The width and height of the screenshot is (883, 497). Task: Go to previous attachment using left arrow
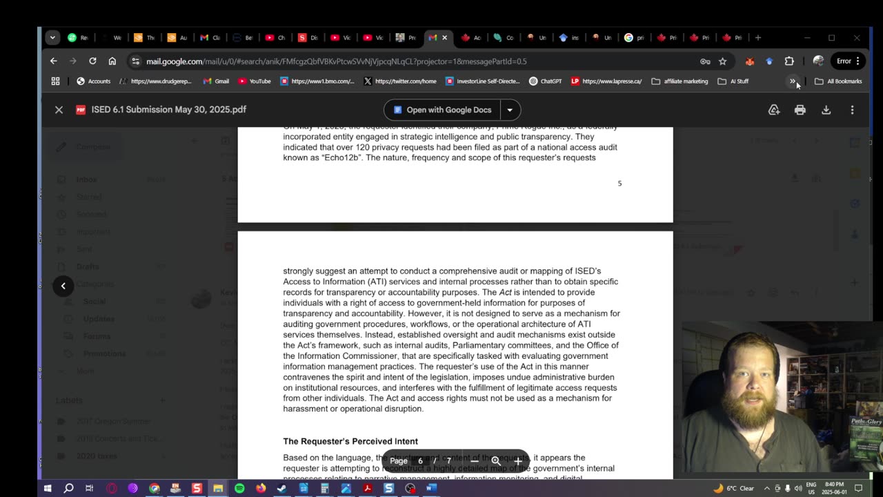63,286
